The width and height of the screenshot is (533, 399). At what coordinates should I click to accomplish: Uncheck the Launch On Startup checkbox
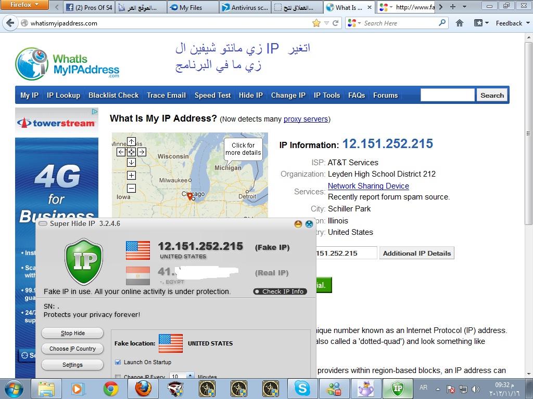(x=118, y=362)
